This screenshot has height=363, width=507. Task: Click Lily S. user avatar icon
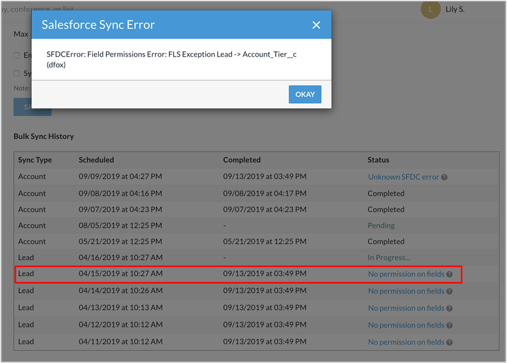pos(431,10)
